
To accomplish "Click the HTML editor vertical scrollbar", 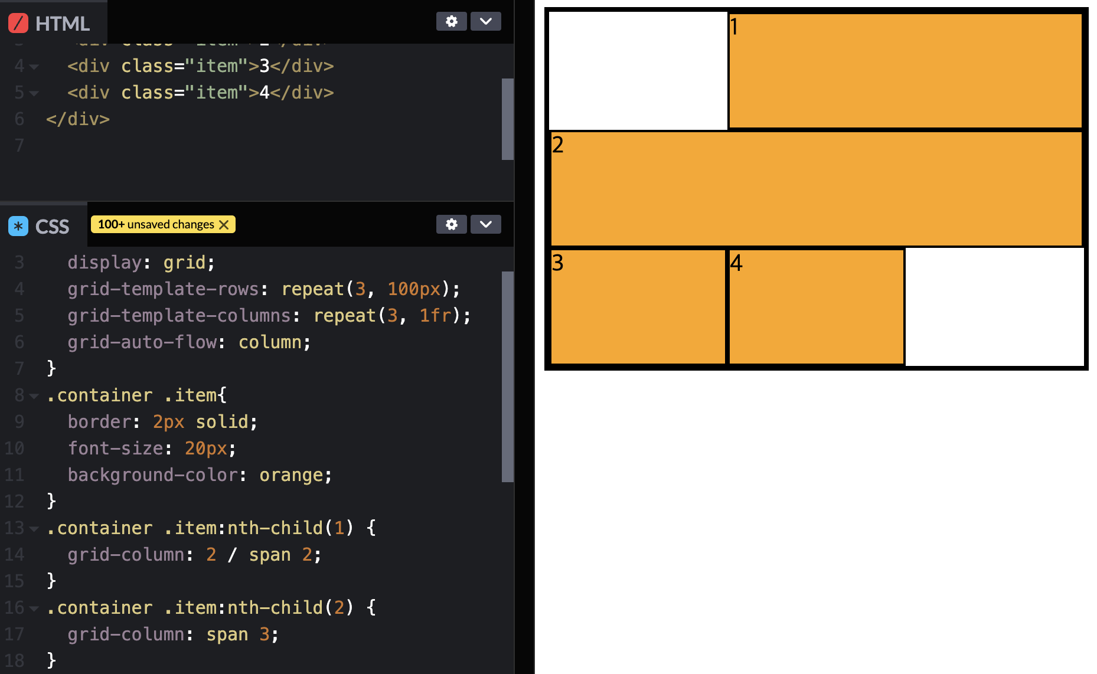I will click(x=508, y=119).
